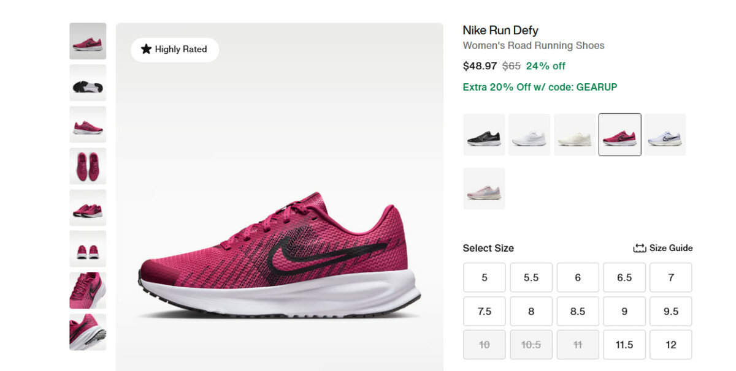Choose the white shoe colorway
736x371 pixels.
click(529, 135)
